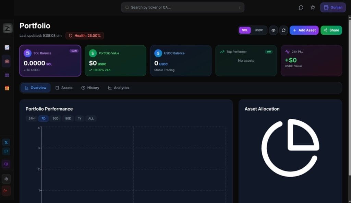Click the briefcase portfolio sidebar icon

(x=7, y=61)
